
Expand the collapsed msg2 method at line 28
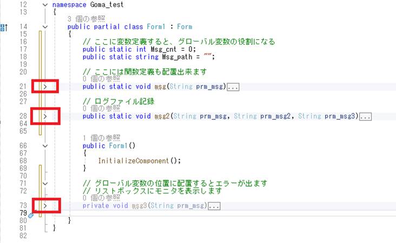point(45,116)
